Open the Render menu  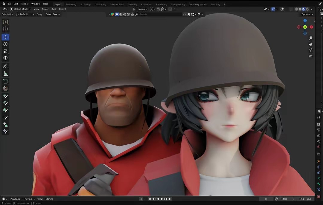point(25,4)
